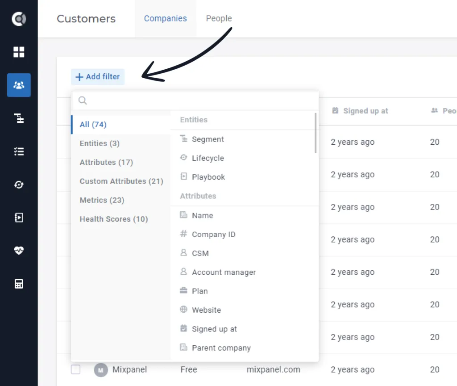Click the Plan briefcase icon
Image resolution: width=457 pixels, height=386 pixels.
pos(183,290)
